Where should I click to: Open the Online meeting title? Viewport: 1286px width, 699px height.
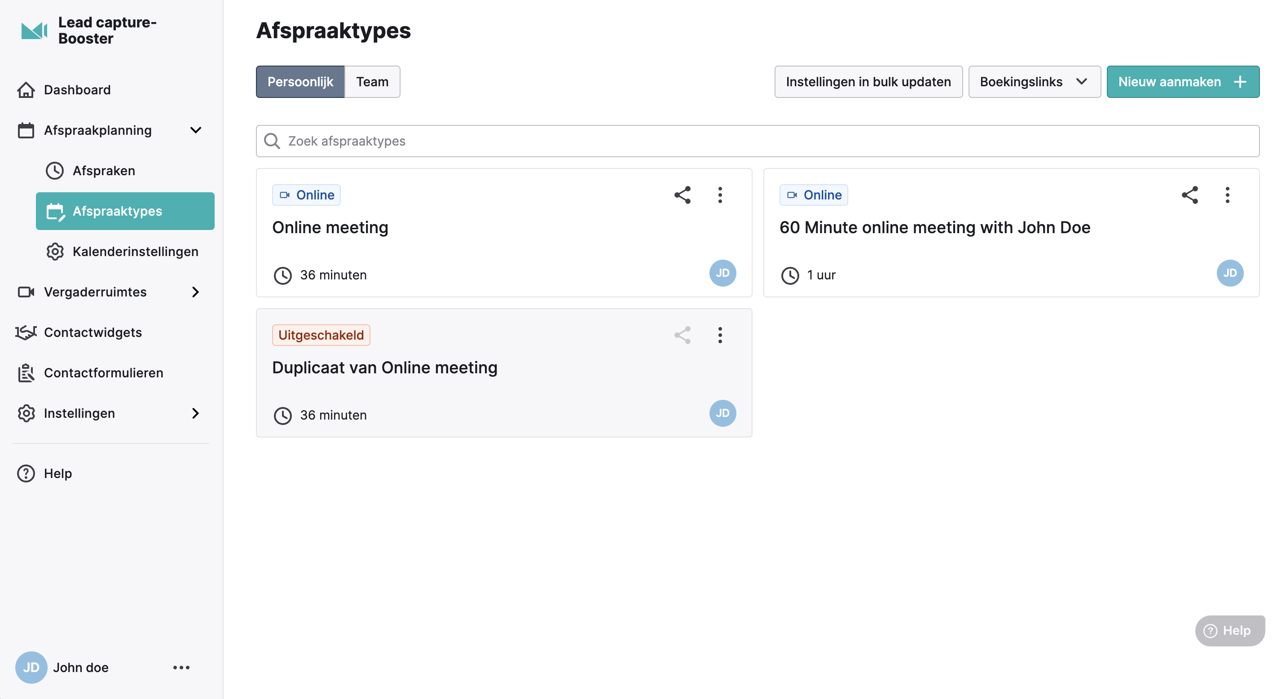coord(330,228)
